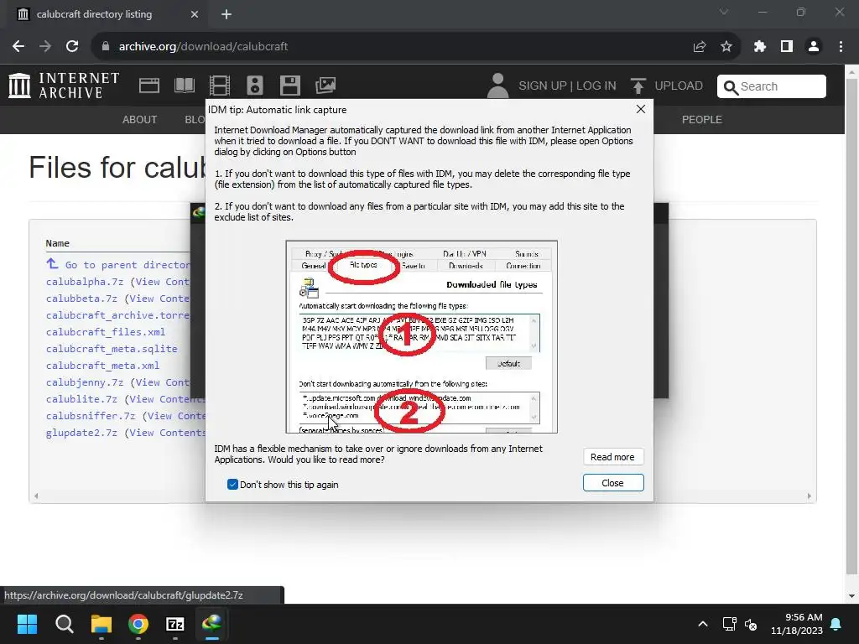Open Windows Start menu
Image resolution: width=859 pixels, height=644 pixels.
27,624
